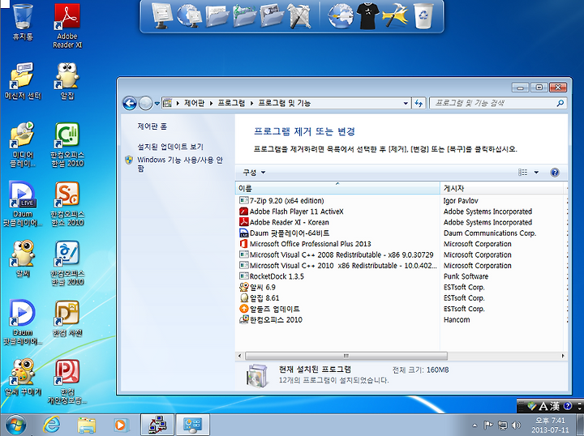Click 제어판 in the address breadcrumb
This screenshot has height=436, width=584.
[194, 103]
